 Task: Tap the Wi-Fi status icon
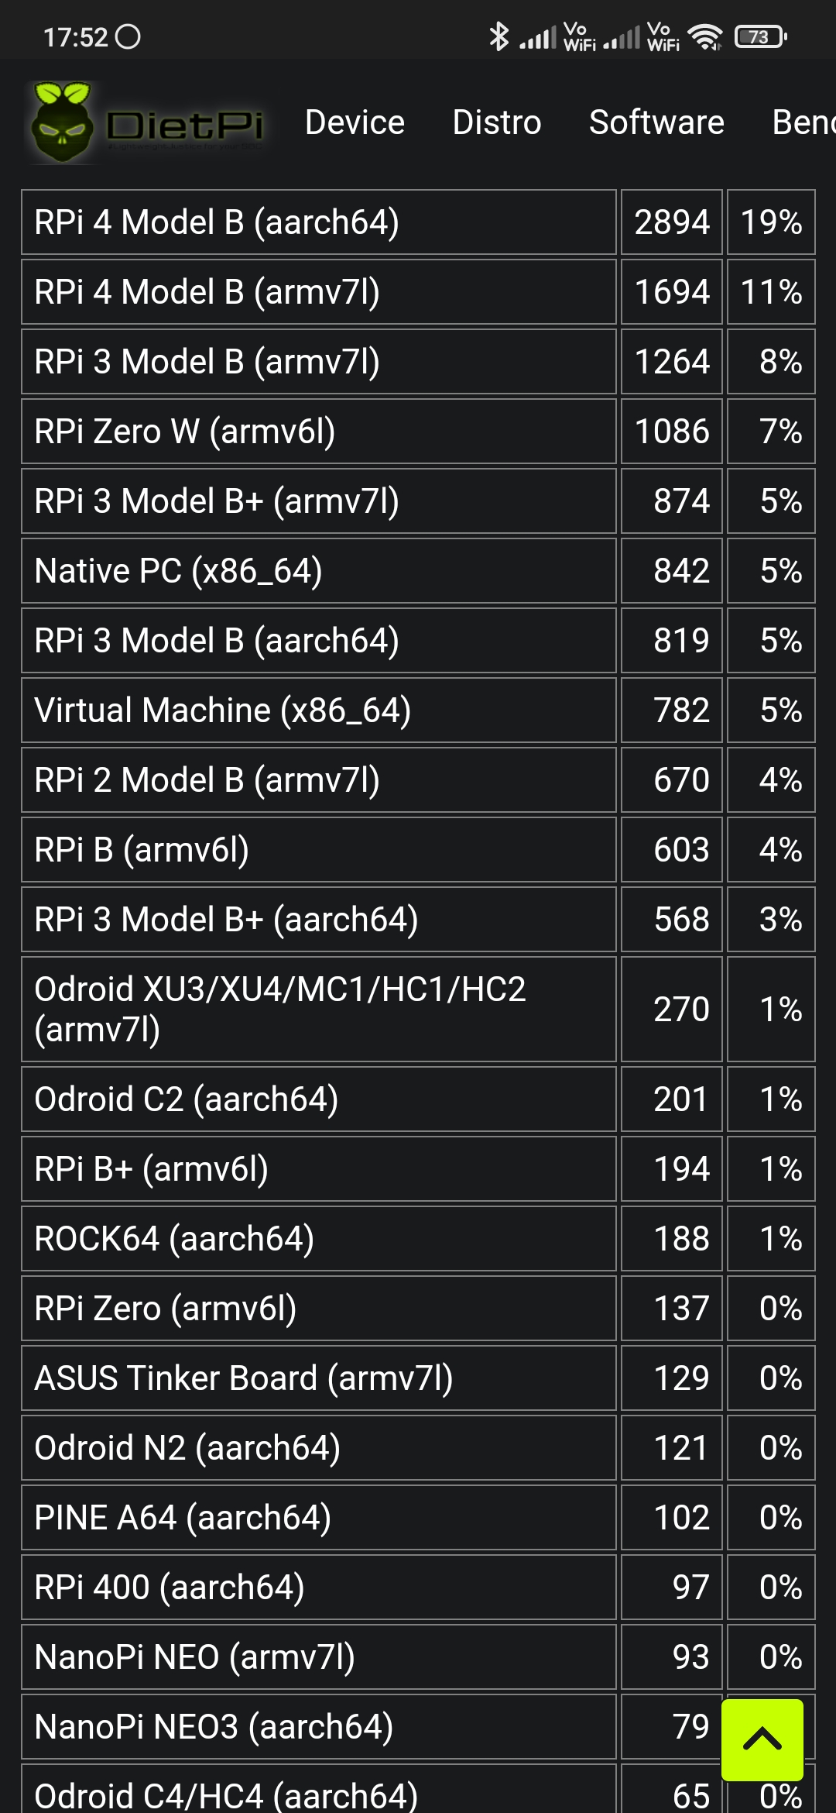pyautogui.click(x=704, y=36)
